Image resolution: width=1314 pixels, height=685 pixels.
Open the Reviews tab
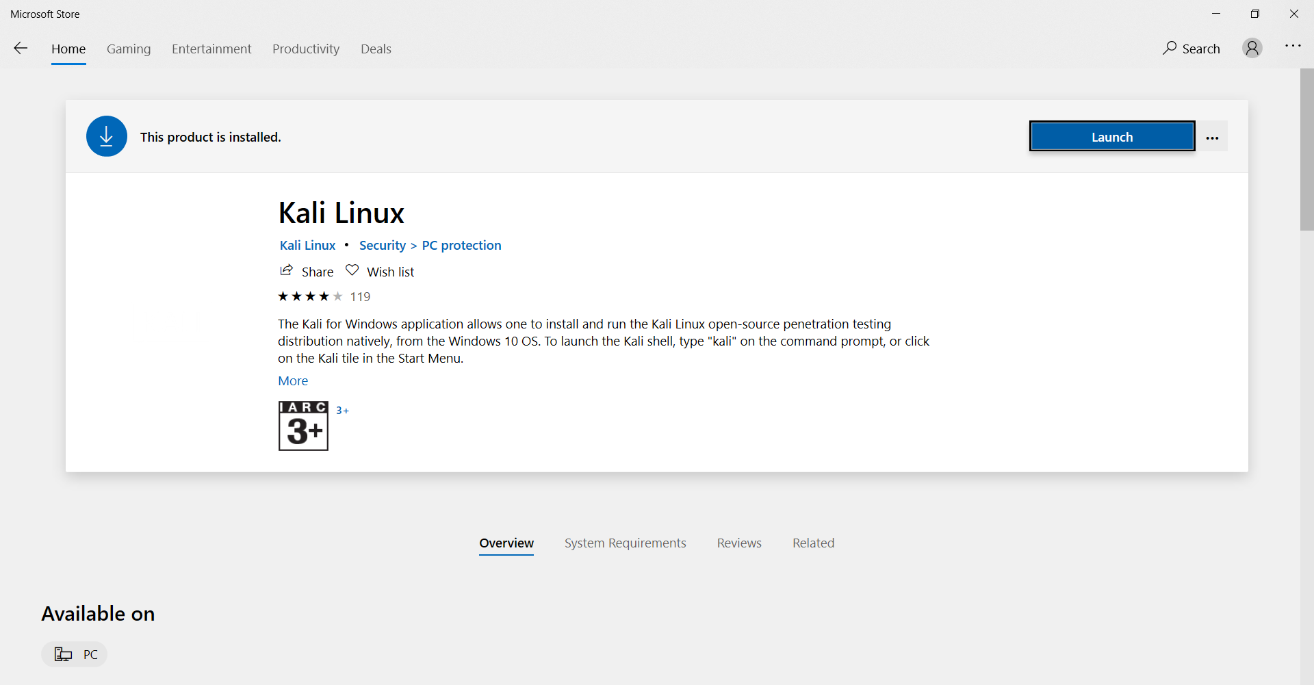point(739,543)
